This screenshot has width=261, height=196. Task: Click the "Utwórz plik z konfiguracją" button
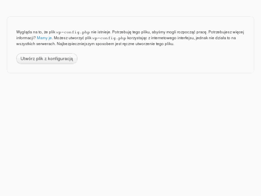click(x=47, y=59)
